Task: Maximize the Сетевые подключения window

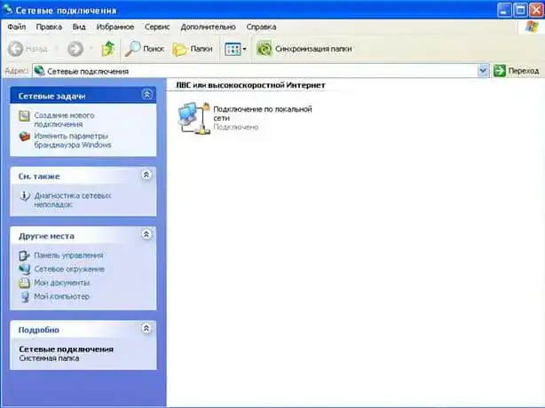Action: 521,10
